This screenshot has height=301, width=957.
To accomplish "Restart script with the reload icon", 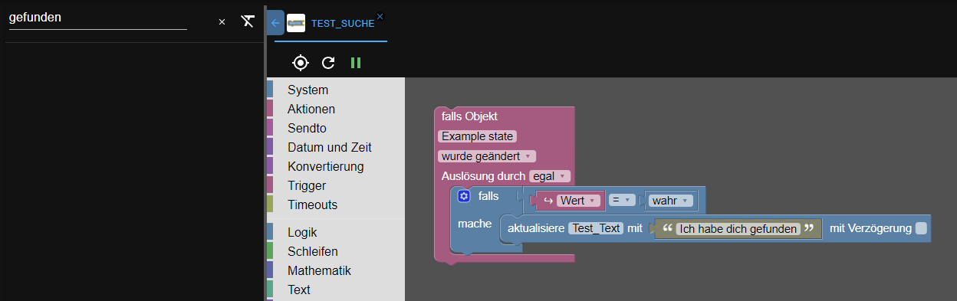I will (328, 63).
